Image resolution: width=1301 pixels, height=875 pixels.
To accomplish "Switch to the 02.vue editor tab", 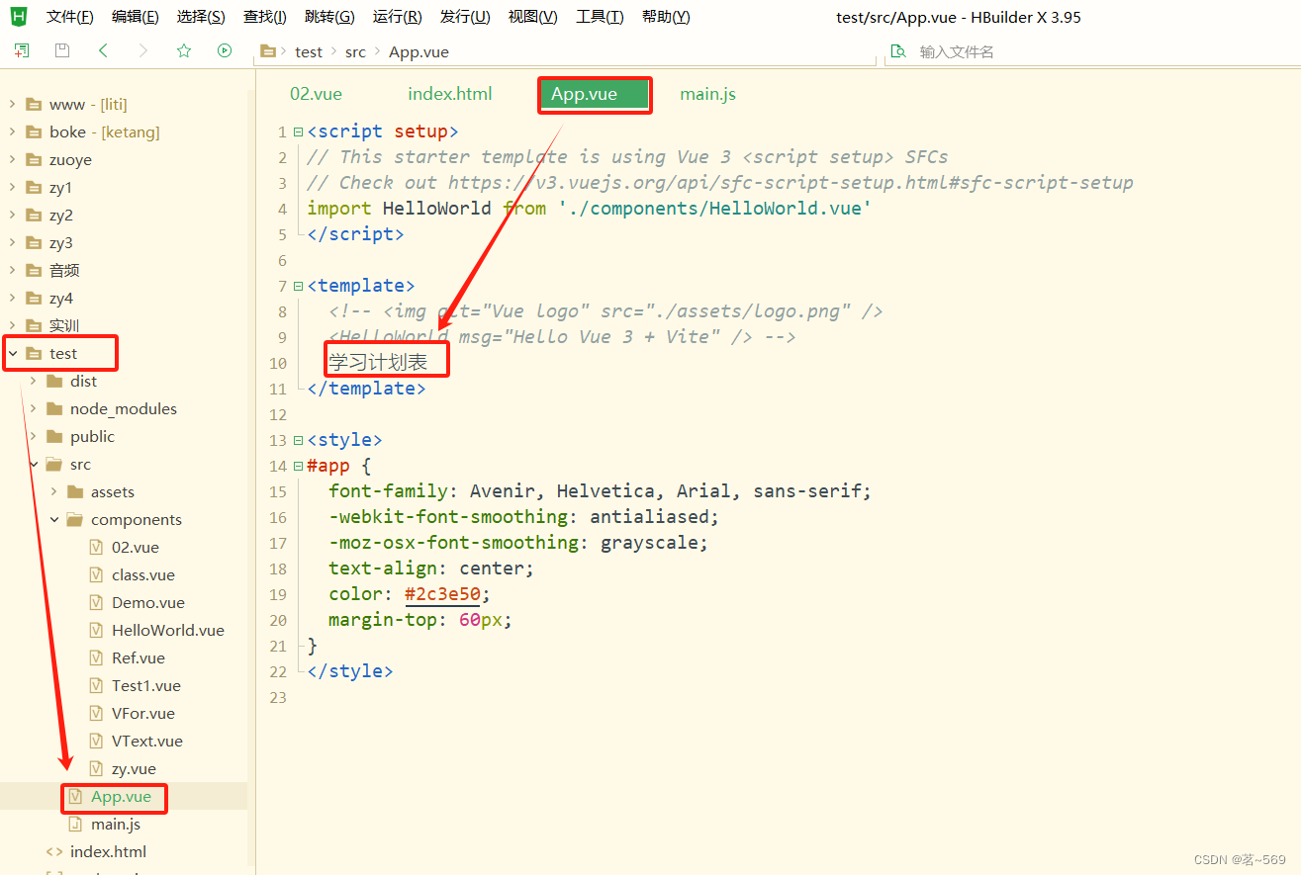I will [x=316, y=94].
